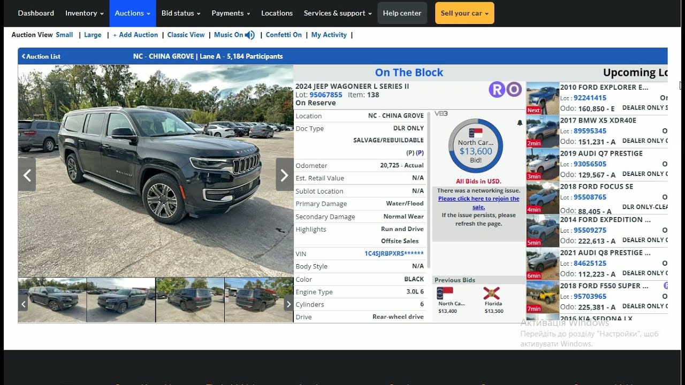
Task: Click the bell notification icon
Action: pyautogui.click(x=519, y=123)
